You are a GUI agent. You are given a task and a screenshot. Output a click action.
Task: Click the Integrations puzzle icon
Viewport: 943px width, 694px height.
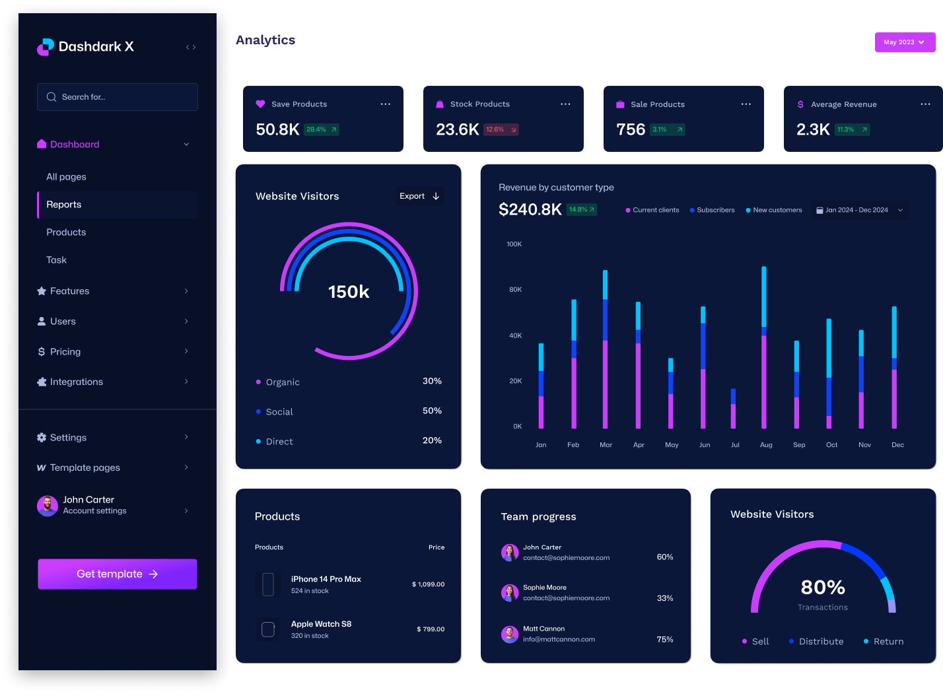[x=42, y=382]
